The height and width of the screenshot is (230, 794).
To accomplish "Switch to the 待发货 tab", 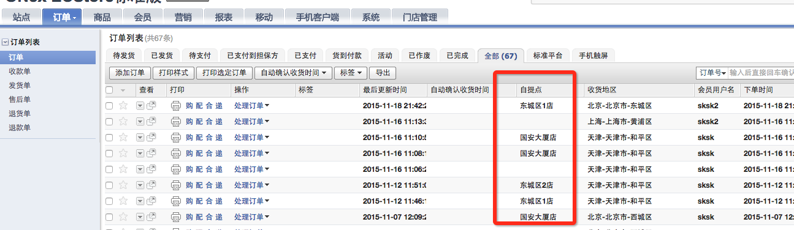I will [x=124, y=56].
